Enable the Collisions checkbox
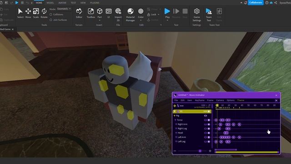The width and height of the screenshot is (291, 164). pyautogui.click(x=51, y=14)
